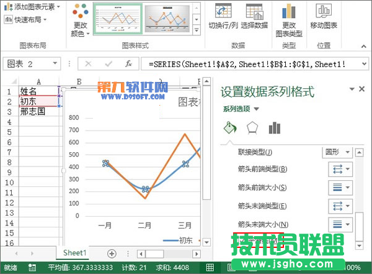The image size is (372, 274).
Task: Open Quick Layout options
Action: (25, 19)
